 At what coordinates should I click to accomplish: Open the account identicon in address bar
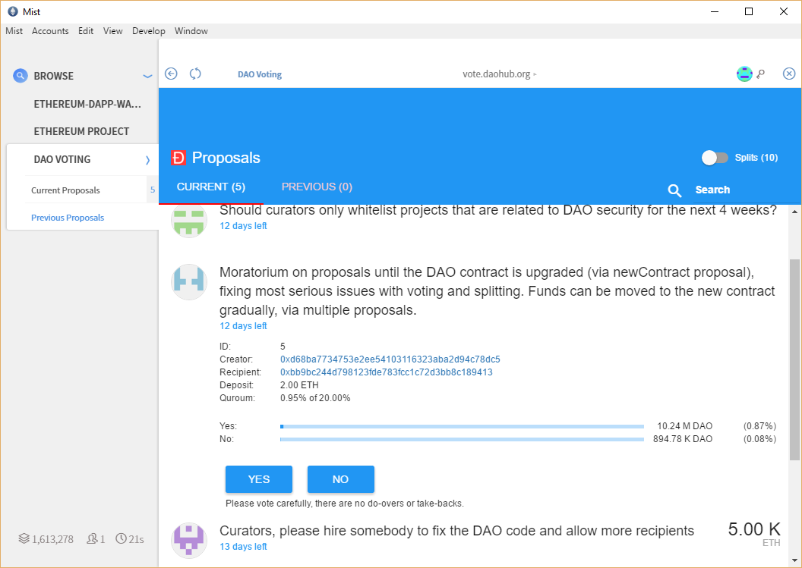744,74
